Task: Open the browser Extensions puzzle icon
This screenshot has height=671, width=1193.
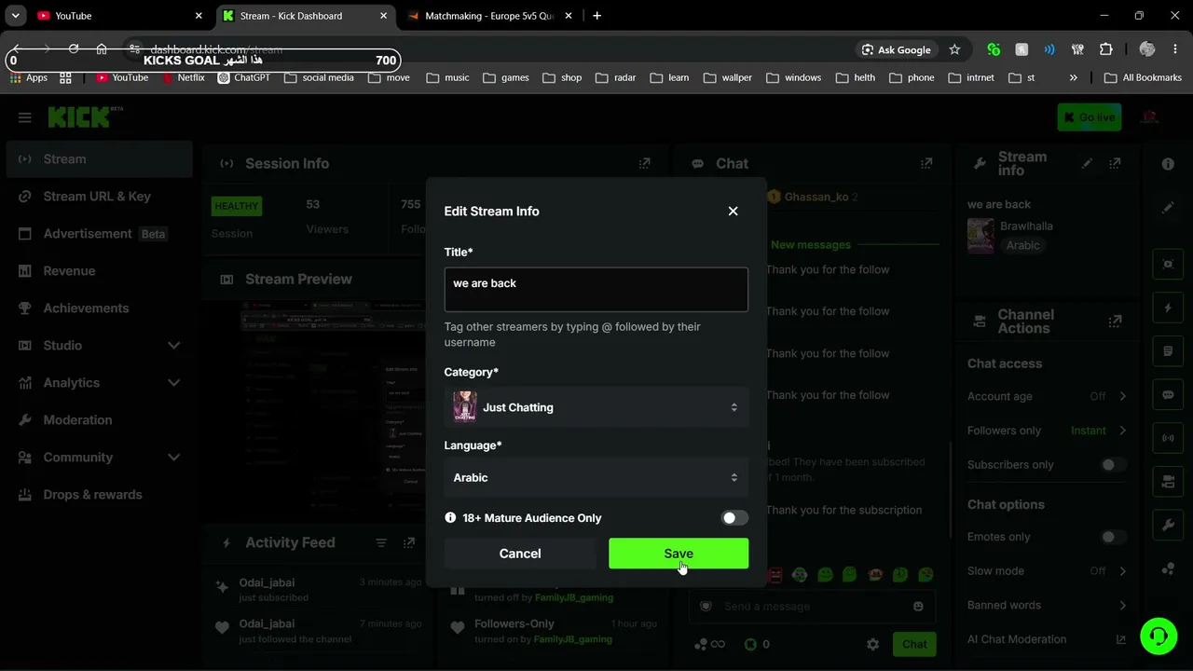Action: click(1106, 49)
